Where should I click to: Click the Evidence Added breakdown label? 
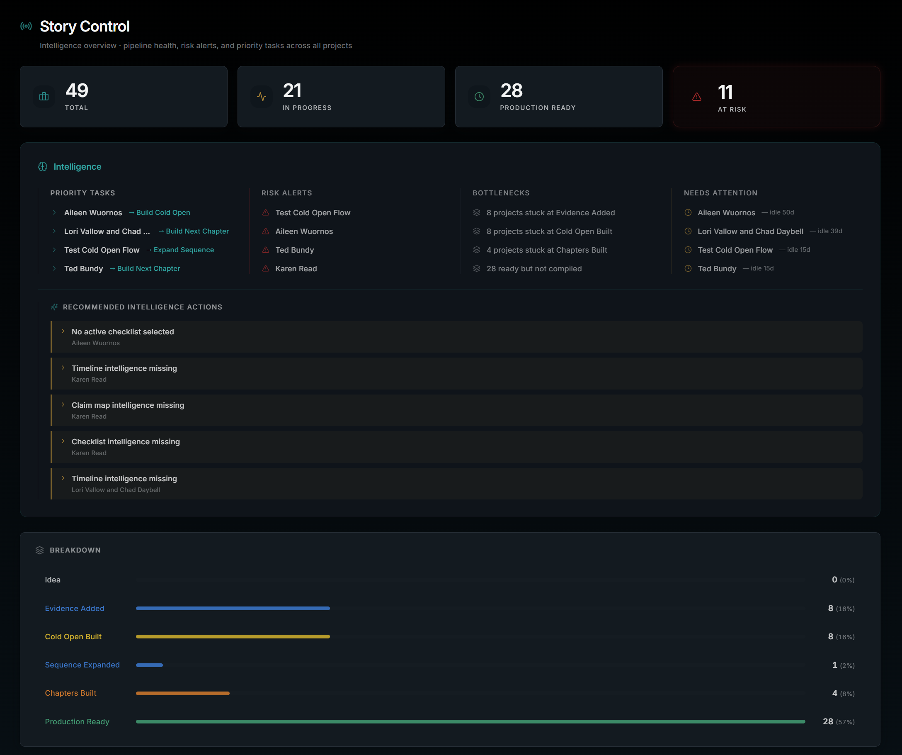[75, 609]
